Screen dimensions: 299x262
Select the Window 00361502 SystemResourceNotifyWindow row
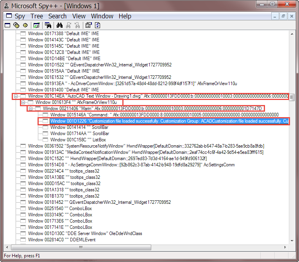coord(146,146)
